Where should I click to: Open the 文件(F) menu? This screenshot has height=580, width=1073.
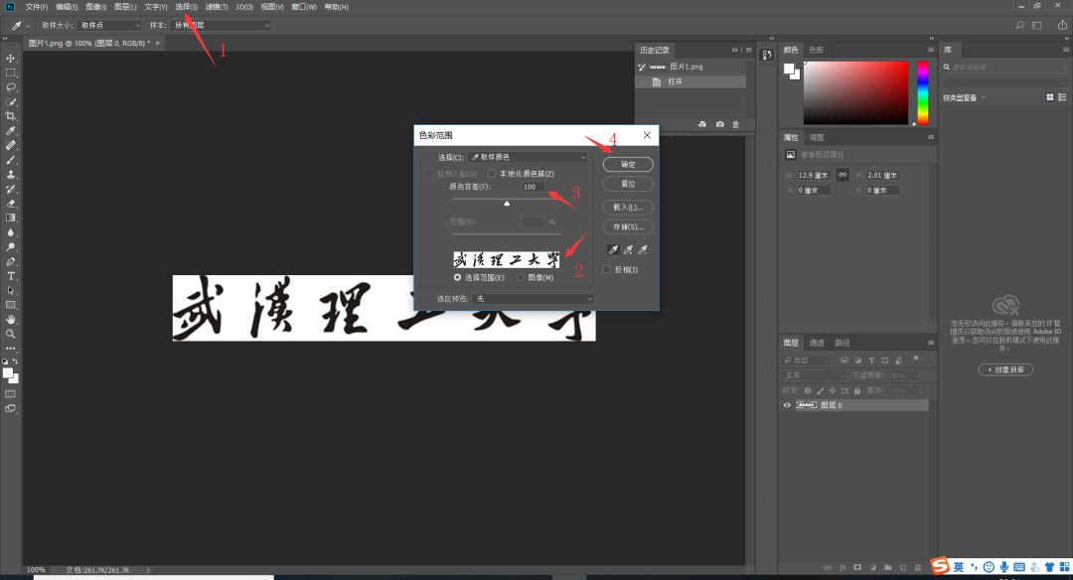[37, 7]
